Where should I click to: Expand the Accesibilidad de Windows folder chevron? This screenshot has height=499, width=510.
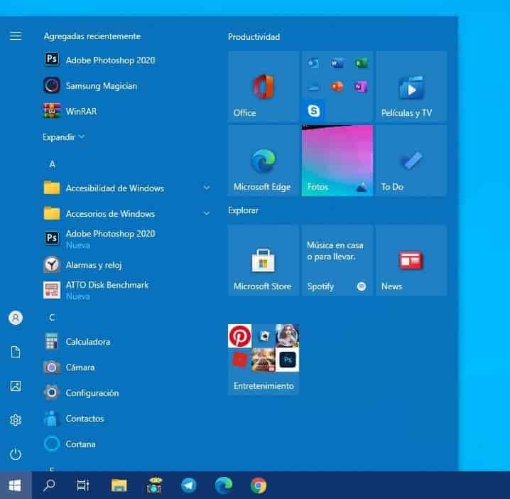pos(207,188)
